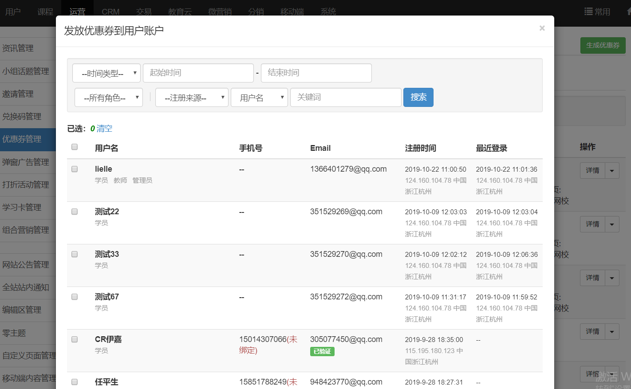Open the 常用 list menu icon
631x389 pixels.
click(588, 12)
